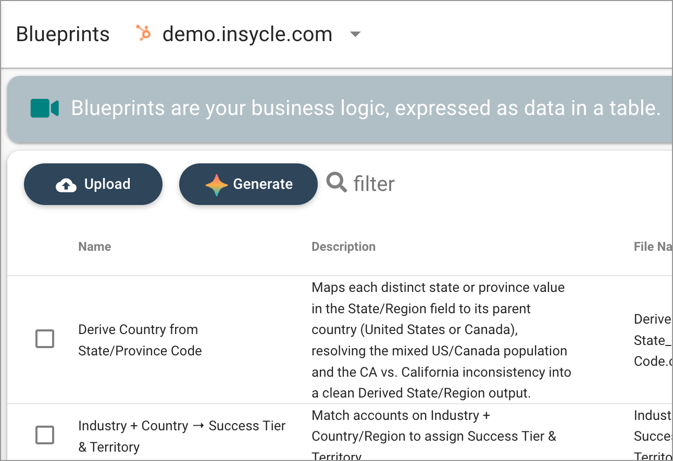Viewport: 673px width, 461px height.
Task: Click description starting 'Match accounts on Industry'
Action: 434,436
